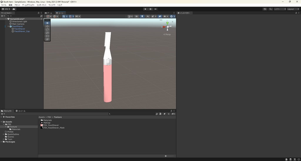301x161 pixels.
Task: Open the draw mode (shading) dropdown
Action: (130, 16)
